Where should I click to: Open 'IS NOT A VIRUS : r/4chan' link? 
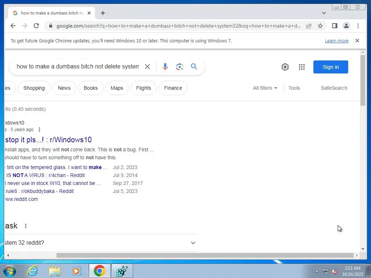point(45,176)
